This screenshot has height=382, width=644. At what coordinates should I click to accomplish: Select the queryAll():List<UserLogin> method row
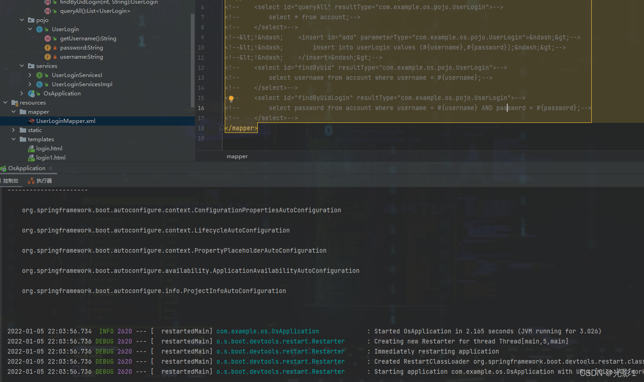coord(95,11)
